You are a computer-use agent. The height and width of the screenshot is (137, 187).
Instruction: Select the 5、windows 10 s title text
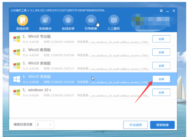(x=37, y=90)
